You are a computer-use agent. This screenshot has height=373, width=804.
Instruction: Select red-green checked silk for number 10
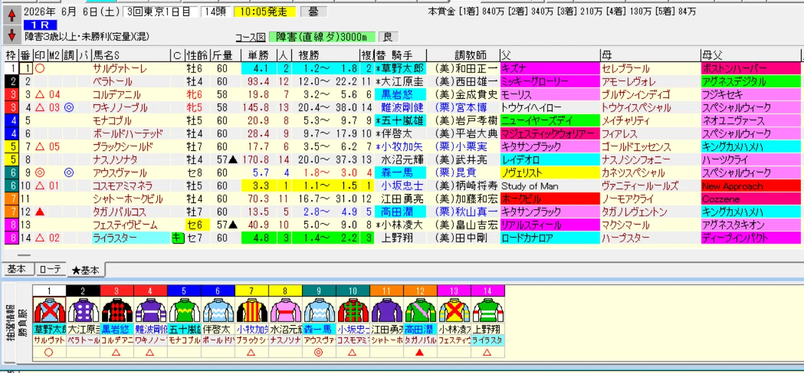(x=352, y=310)
